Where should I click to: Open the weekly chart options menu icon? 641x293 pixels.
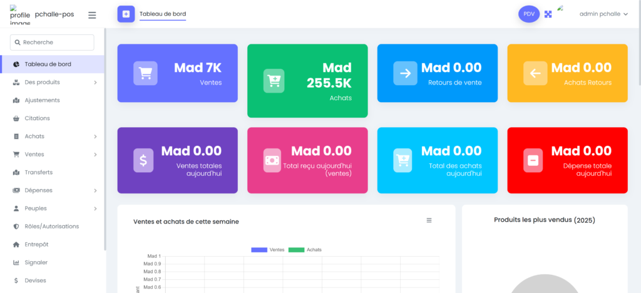[x=429, y=220]
